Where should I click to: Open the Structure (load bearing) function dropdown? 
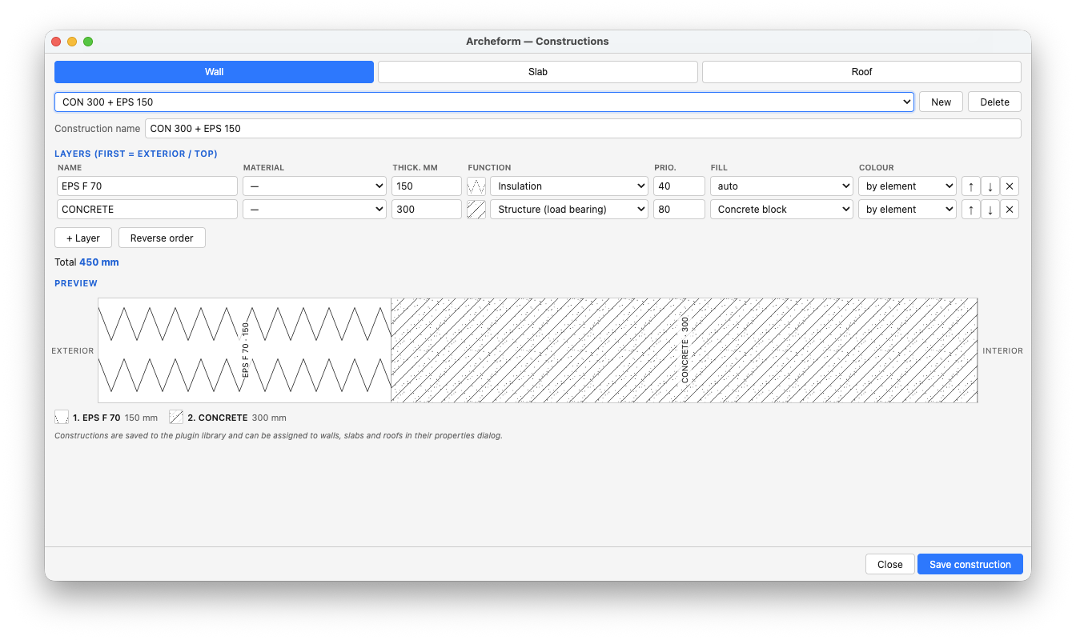tap(569, 210)
